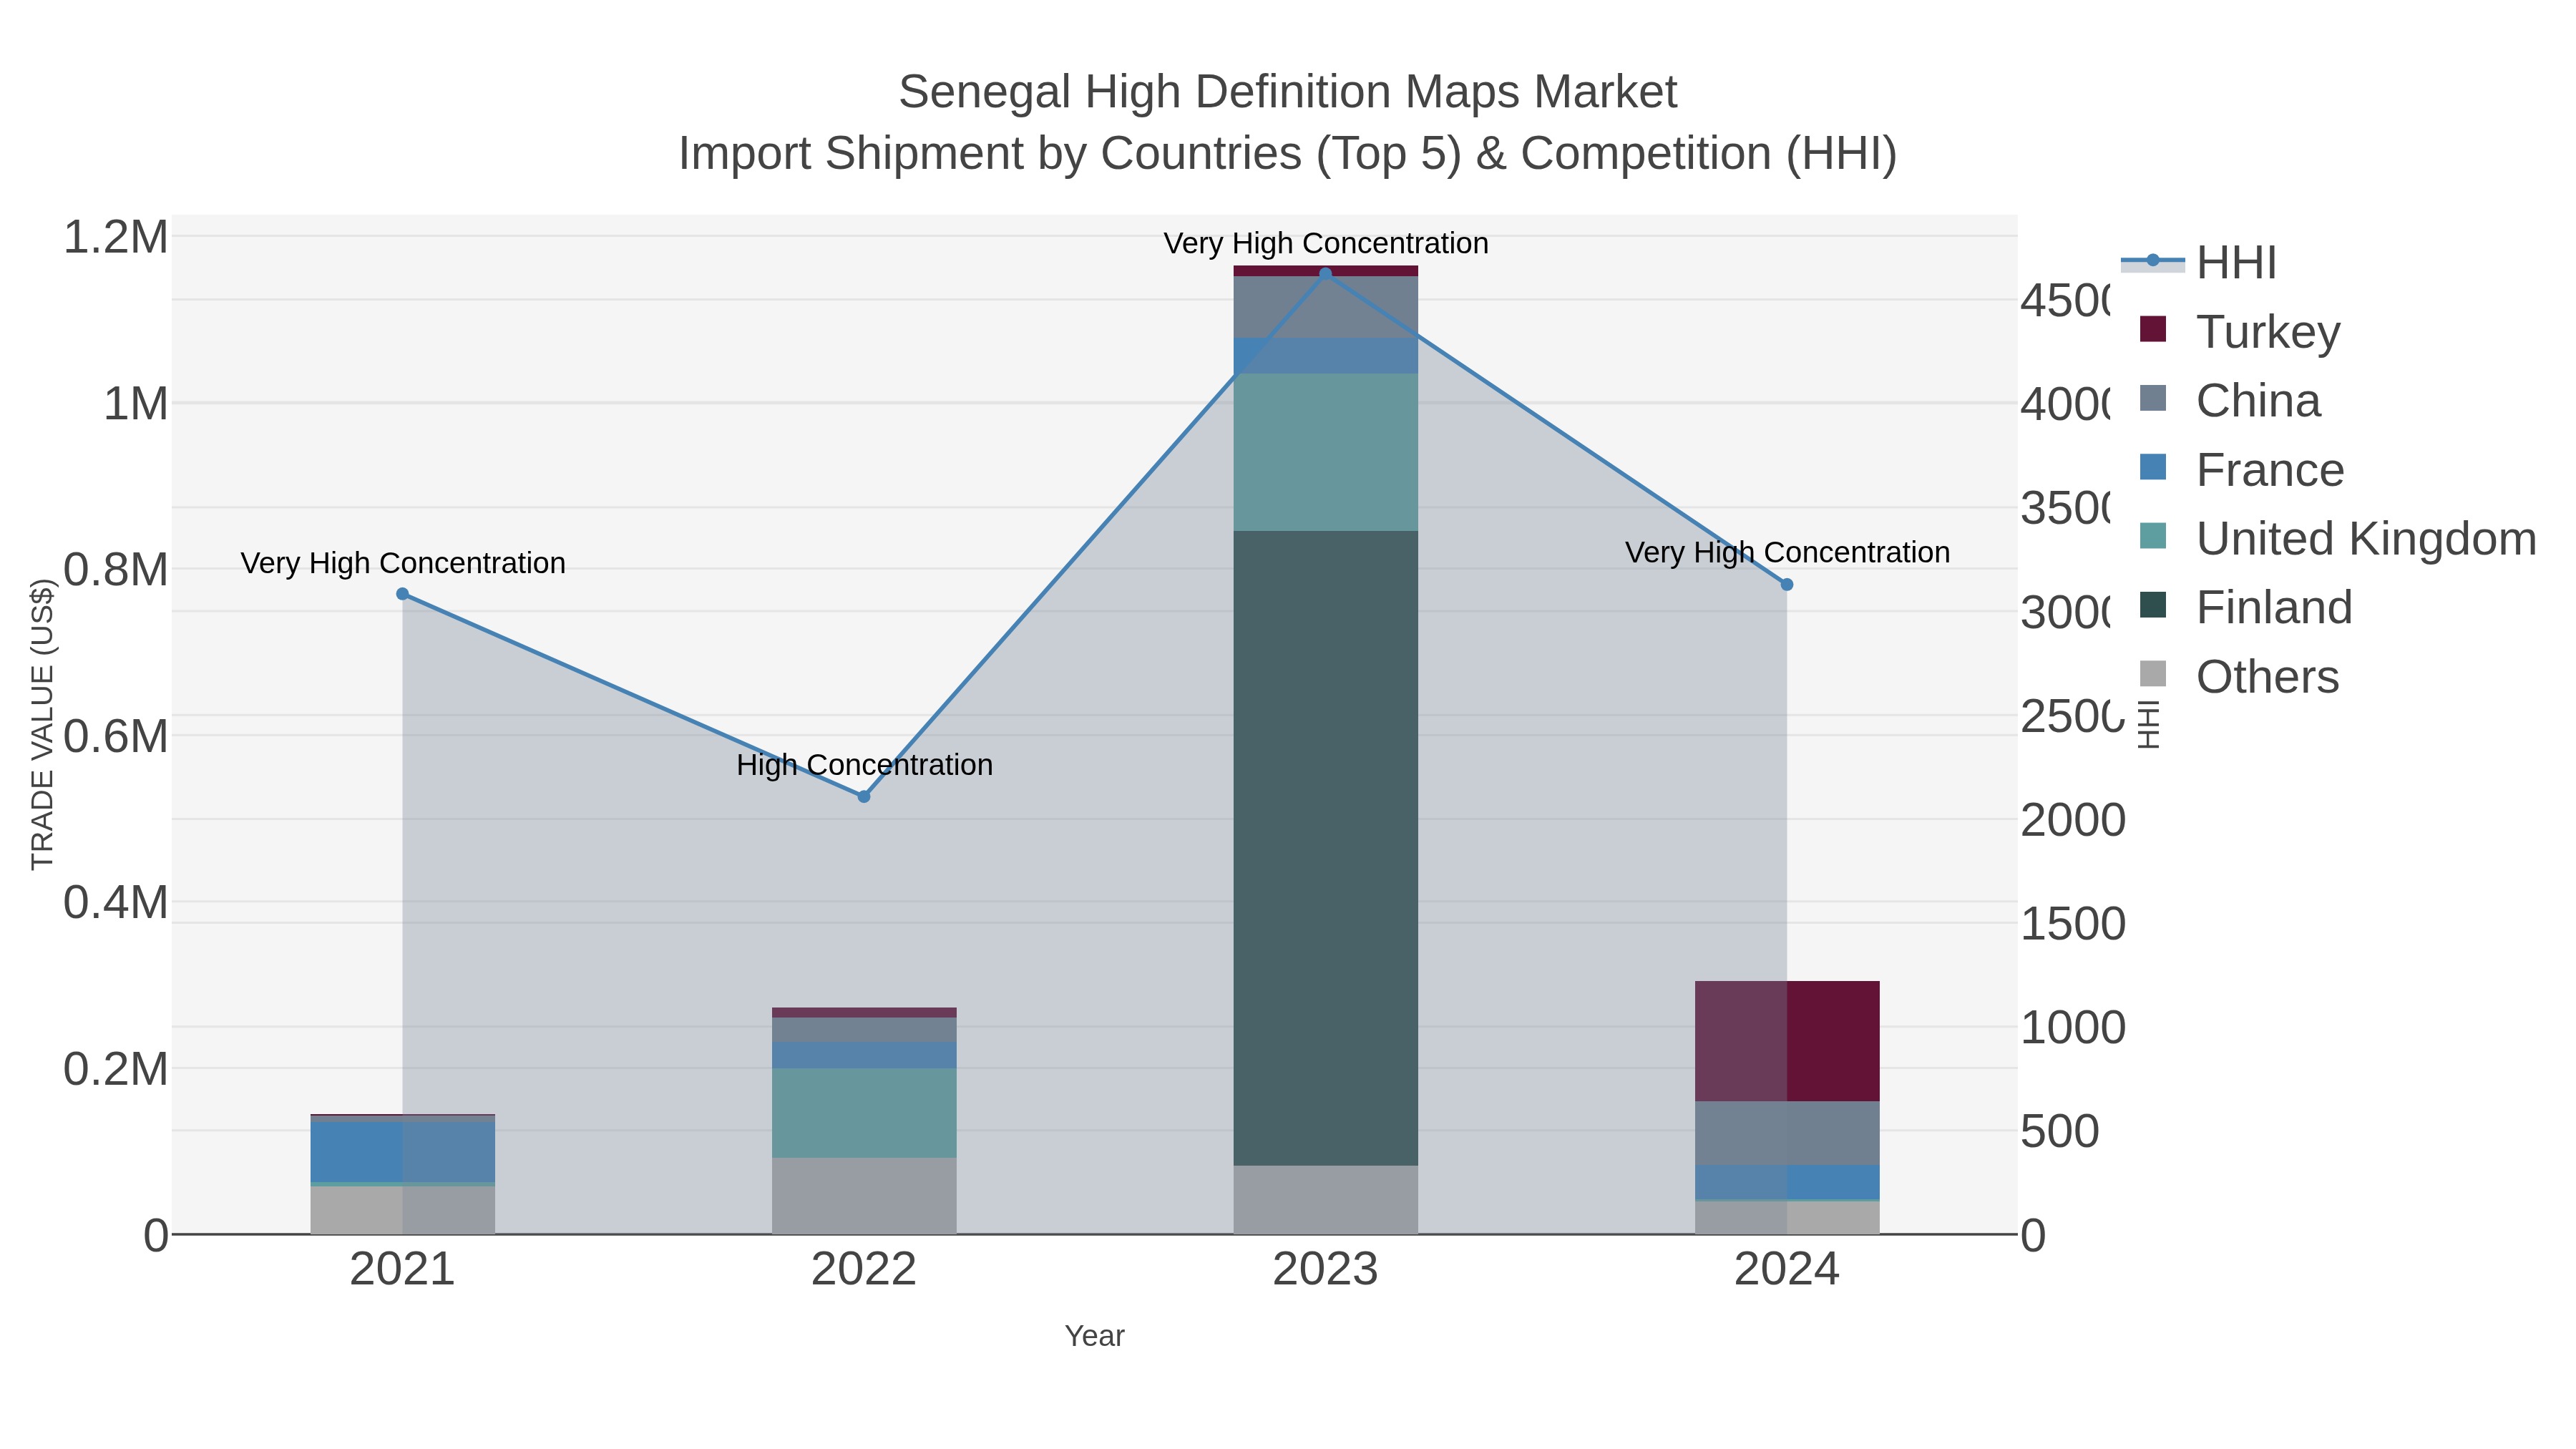Toggle the China legend entry
Screen dimensions: 2576x1449
[x=2230, y=400]
